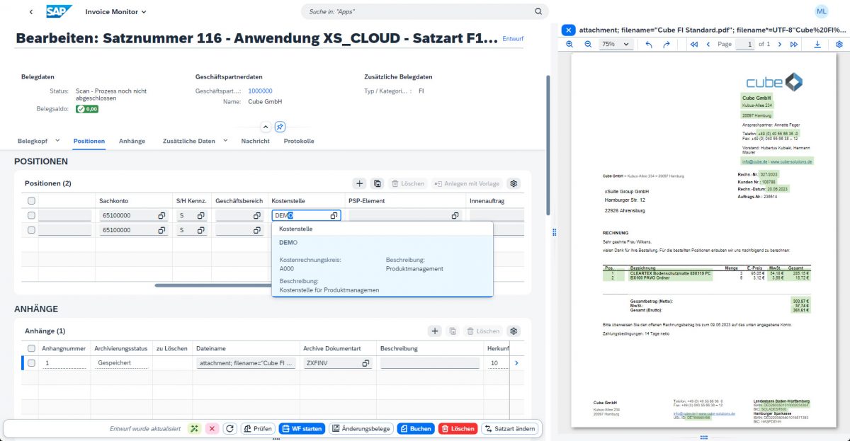
Task: Post the document using Buchen
Action: pos(415,428)
